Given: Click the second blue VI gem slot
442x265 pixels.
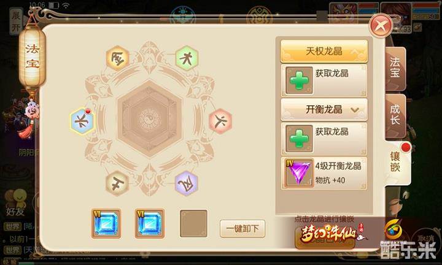Looking at the screenshot, I should (150, 224).
